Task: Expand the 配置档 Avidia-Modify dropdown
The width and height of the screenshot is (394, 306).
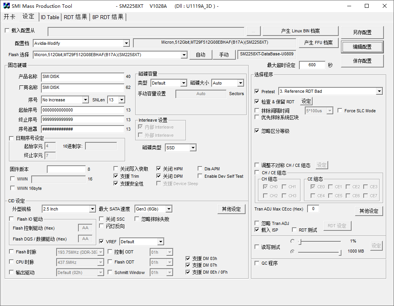Action: pyautogui.click(x=126, y=43)
